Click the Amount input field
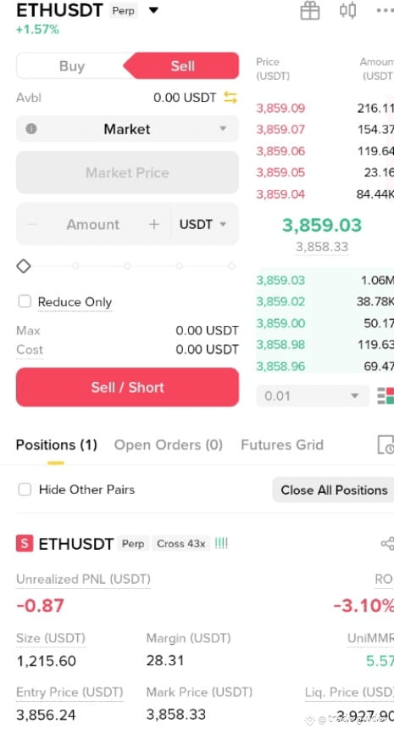The width and height of the screenshot is (394, 734). (x=93, y=224)
